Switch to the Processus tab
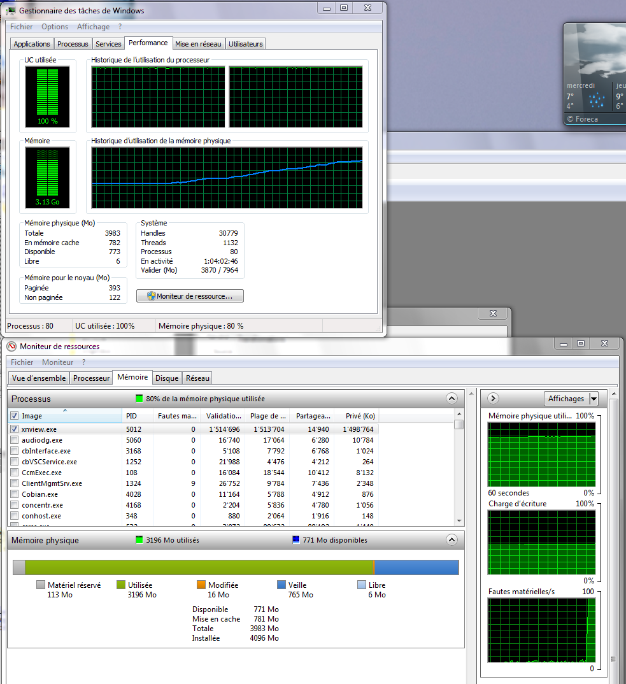This screenshot has height=684, width=626. click(x=73, y=44)
